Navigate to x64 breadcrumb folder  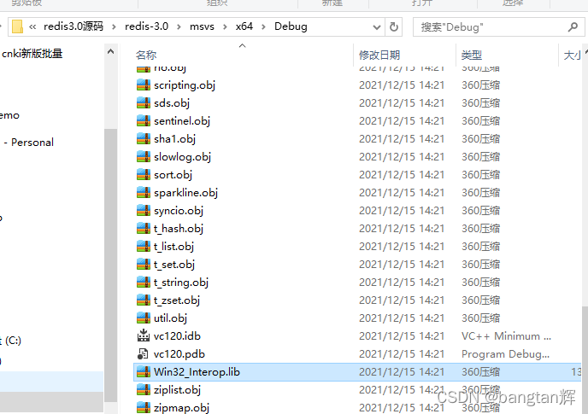(244, 26)
